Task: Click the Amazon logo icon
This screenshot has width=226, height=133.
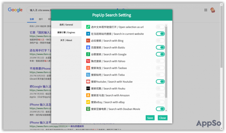Action: (x=88, y=95)
